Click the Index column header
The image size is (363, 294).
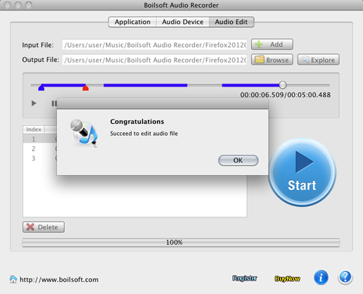point(34,129)
